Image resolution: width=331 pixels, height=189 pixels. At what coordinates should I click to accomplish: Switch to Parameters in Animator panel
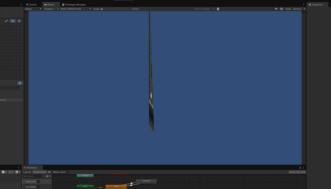(40, 172)
